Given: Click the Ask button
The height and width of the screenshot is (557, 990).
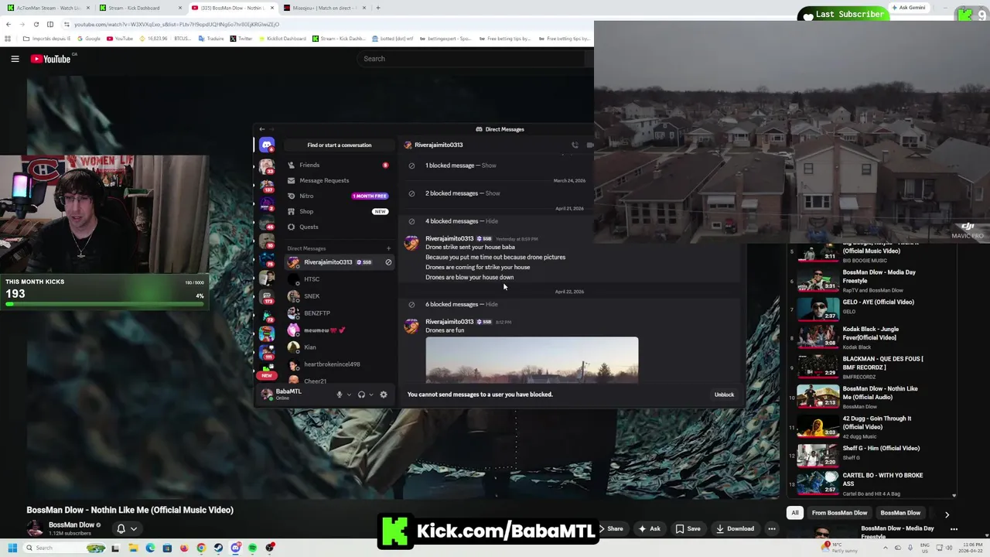Looking at the screenshot, I should point(649,529).
